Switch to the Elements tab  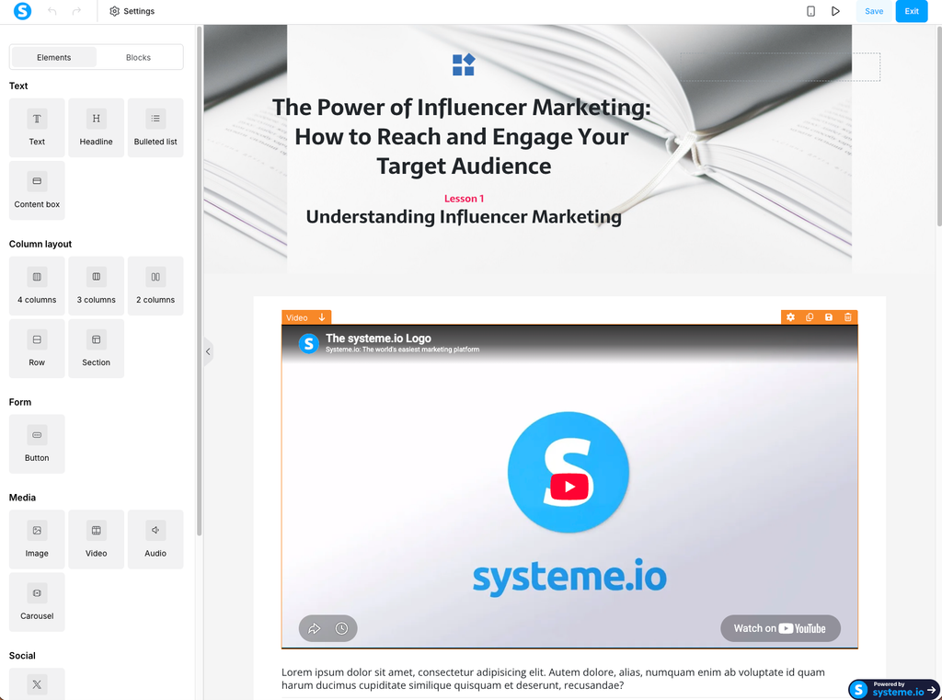coord(54,58)
